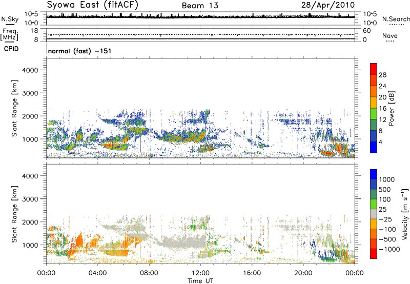
Task: Click the '16' label on the power colorbar
Action: (382, 109)
